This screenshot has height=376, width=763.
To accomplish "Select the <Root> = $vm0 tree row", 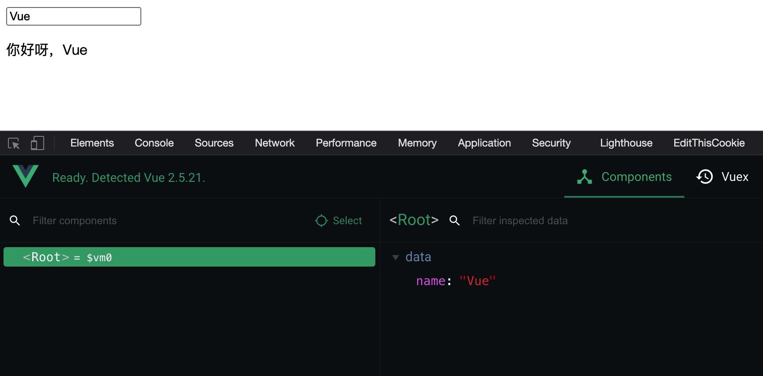I will [x=189, y=257].
